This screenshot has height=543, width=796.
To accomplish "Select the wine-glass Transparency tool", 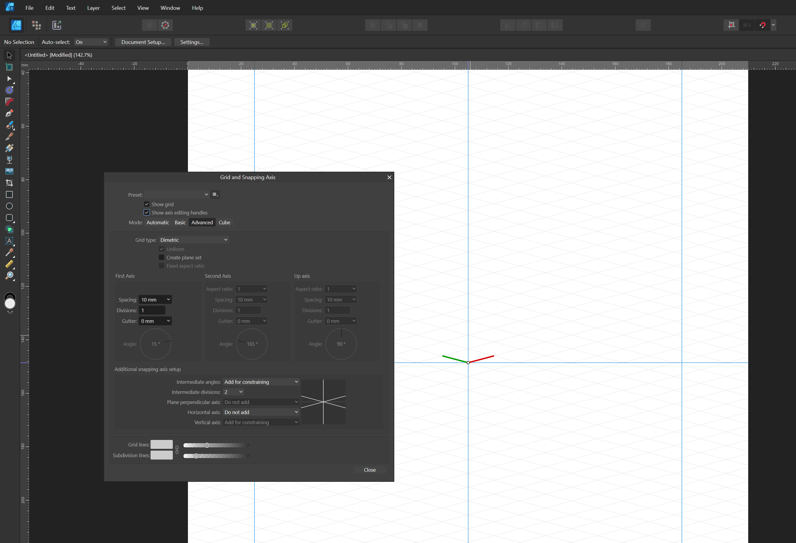I will pos(9,160).
